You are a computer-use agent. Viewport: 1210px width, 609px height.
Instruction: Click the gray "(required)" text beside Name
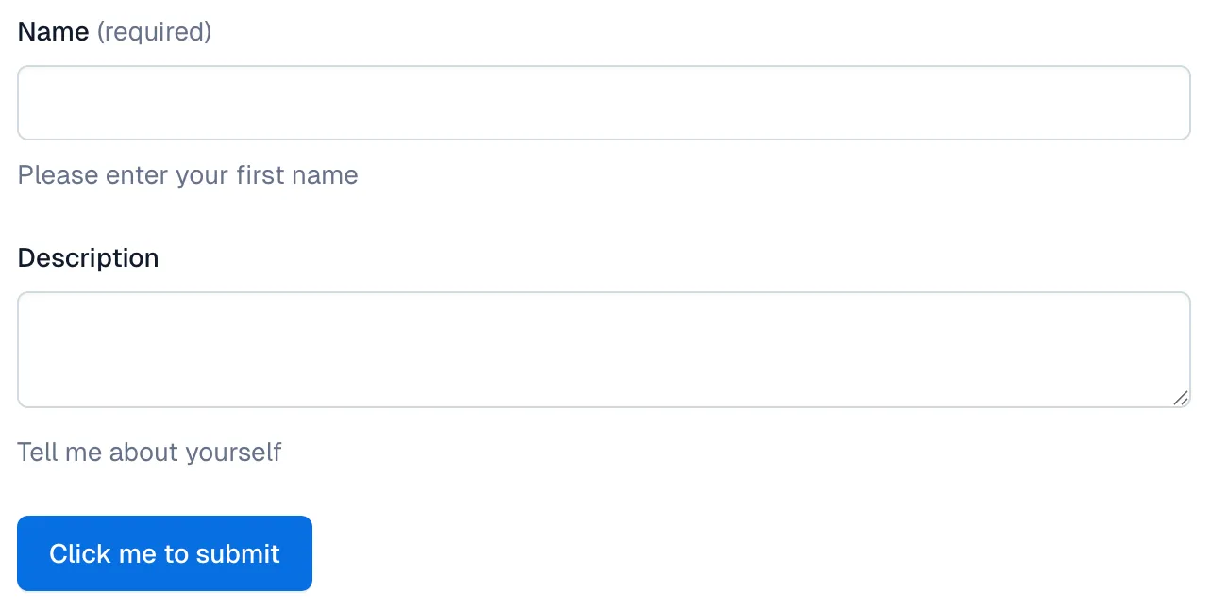click(x=154, y=32)
